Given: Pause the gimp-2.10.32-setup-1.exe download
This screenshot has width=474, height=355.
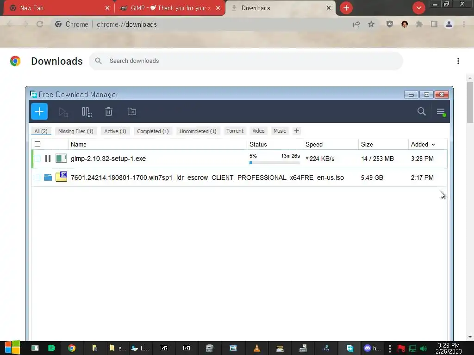Looking at the screenshot, I should 48,159.
